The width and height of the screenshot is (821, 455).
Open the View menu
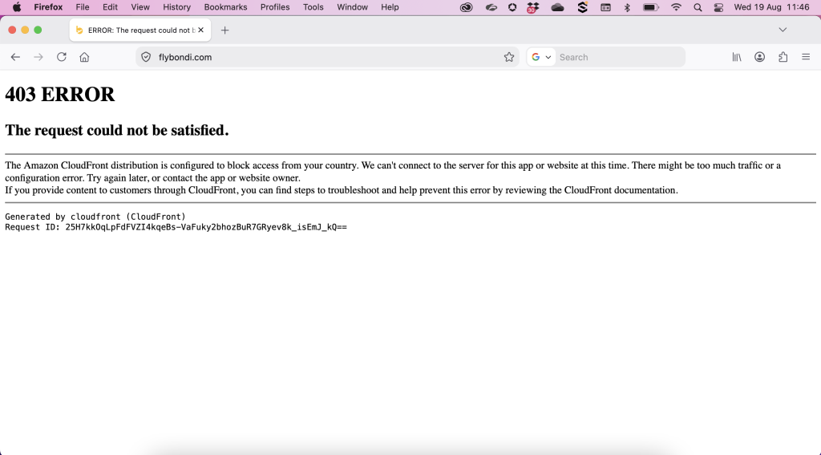tap(140, 7)
